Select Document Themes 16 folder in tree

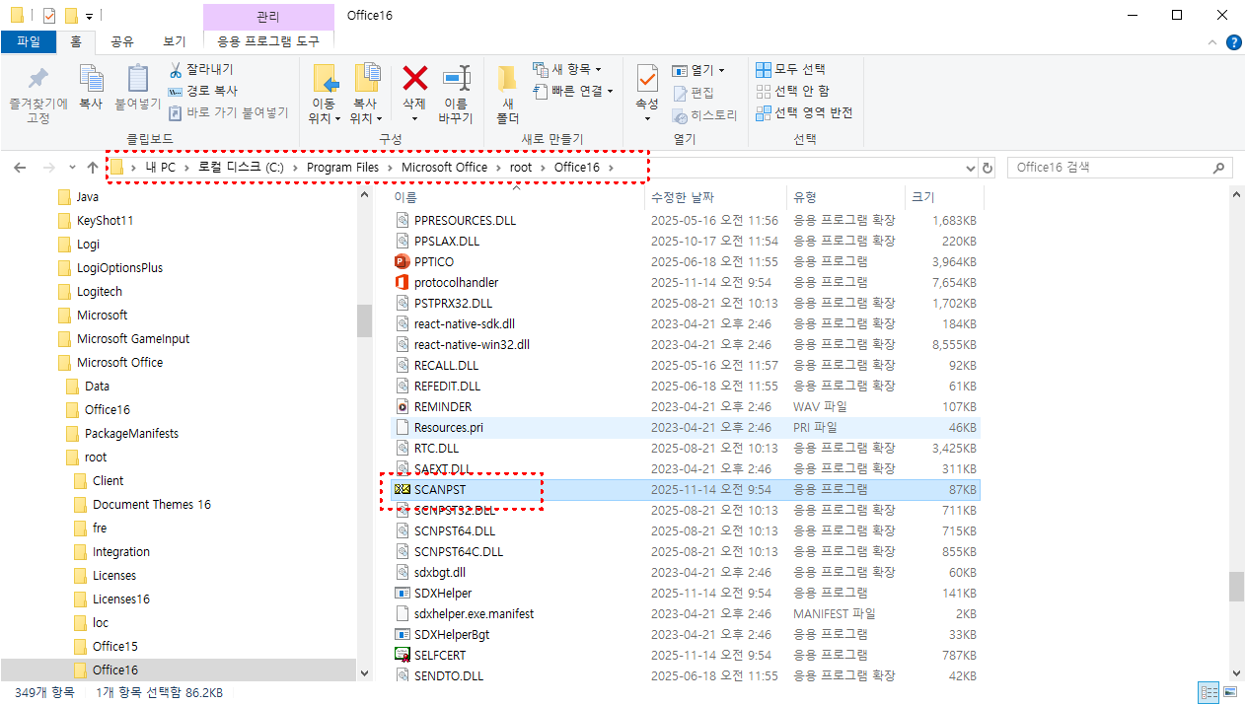click(x=151, y=504)
